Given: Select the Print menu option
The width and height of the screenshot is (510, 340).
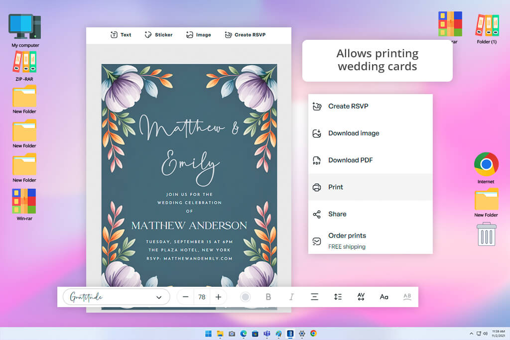Looking at the screenshot, I should coord(370,187).
